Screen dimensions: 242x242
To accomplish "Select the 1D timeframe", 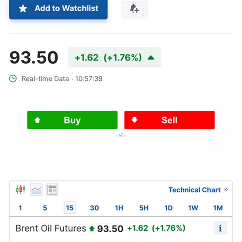I will [169, 208].
